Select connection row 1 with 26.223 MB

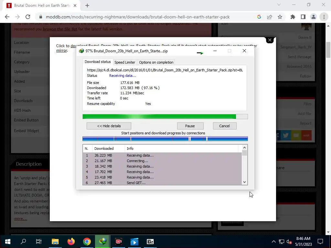162,155
